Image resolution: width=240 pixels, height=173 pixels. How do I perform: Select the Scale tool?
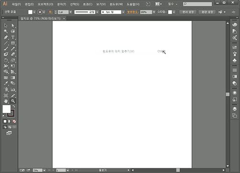(13, 60)
